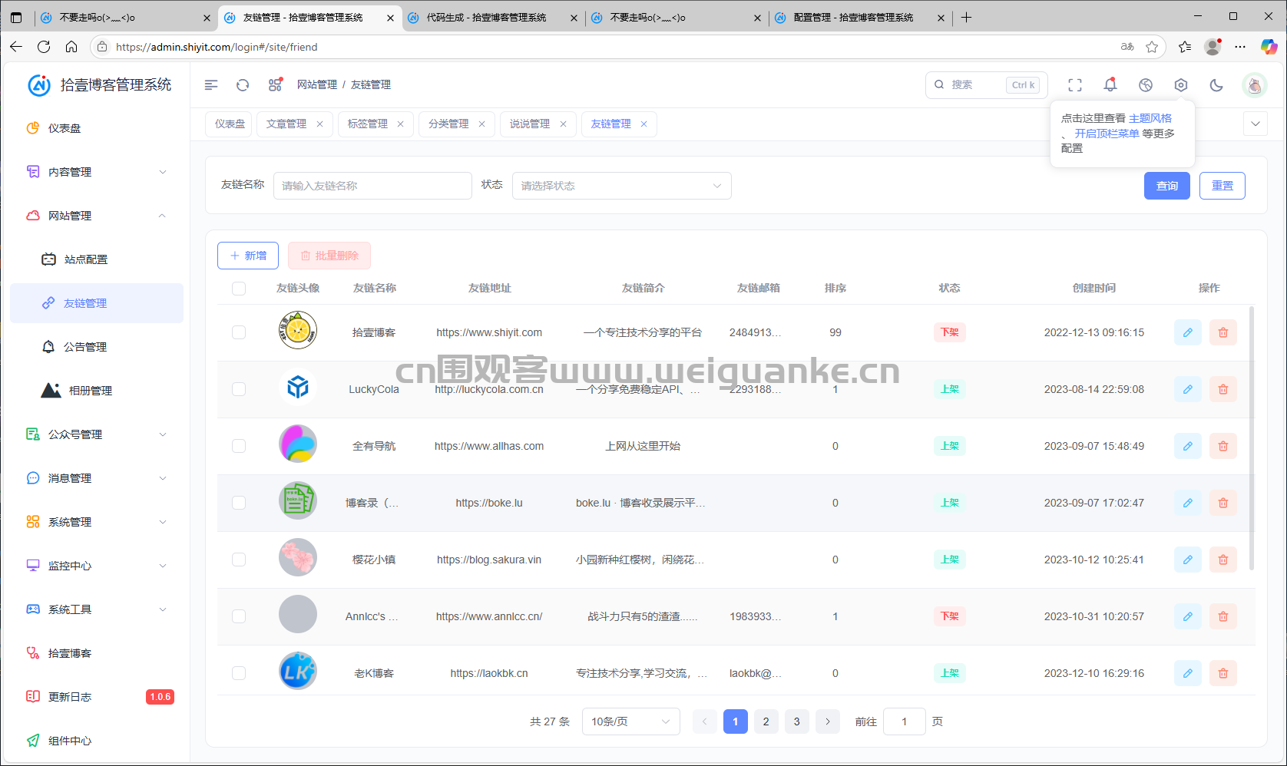Check the 拾壹博客 row checkbox
The image size is (1287, 766).
click(239, 332)
